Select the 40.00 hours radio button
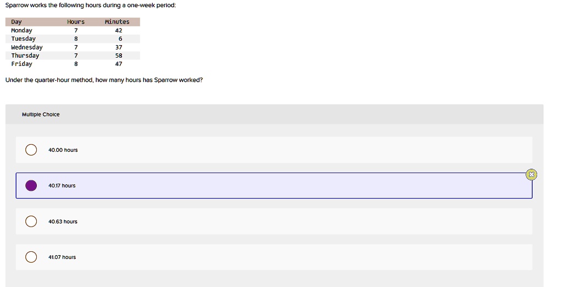563x287 pixels. click(x=31, y=150)
